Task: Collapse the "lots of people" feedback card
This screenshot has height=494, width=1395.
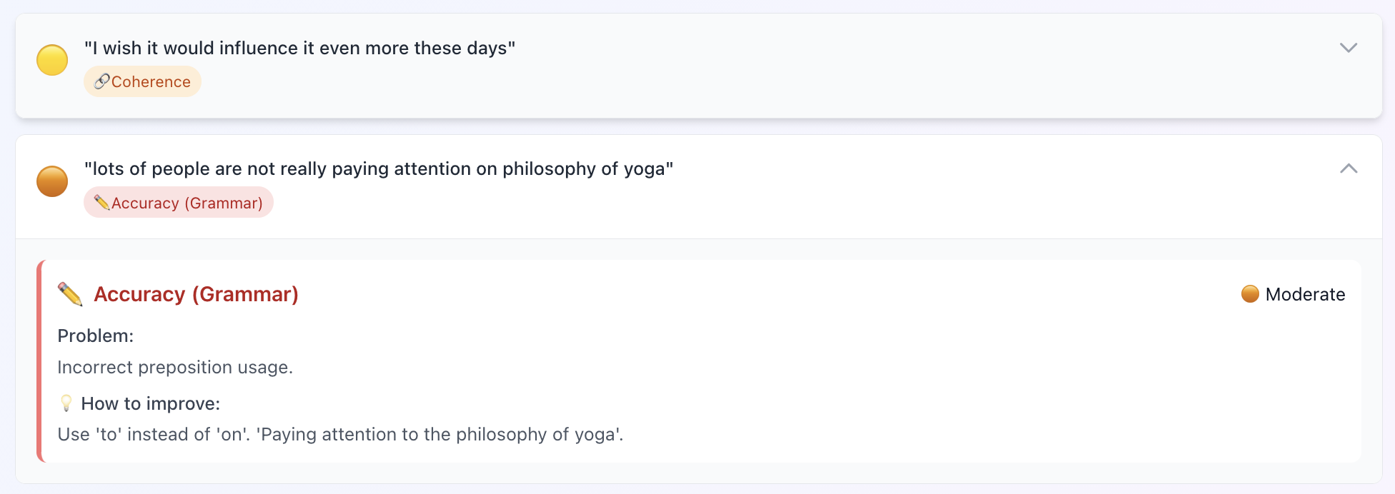Action: pos(1348,168)
